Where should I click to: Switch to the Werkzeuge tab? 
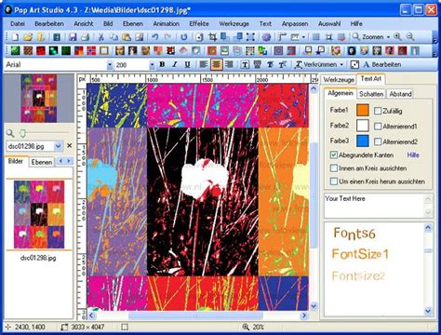click(x=339, y=80)
